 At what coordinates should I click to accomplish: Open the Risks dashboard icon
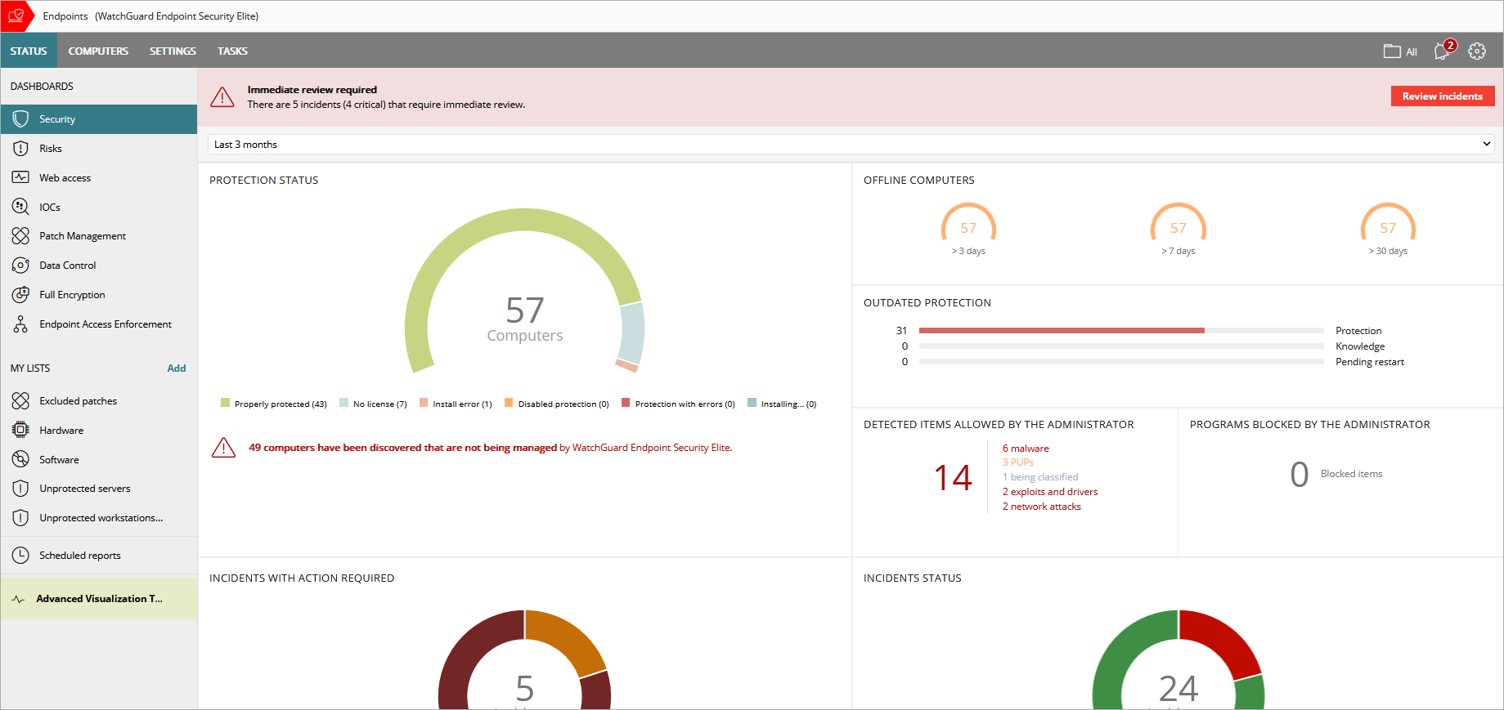[21, 149]
